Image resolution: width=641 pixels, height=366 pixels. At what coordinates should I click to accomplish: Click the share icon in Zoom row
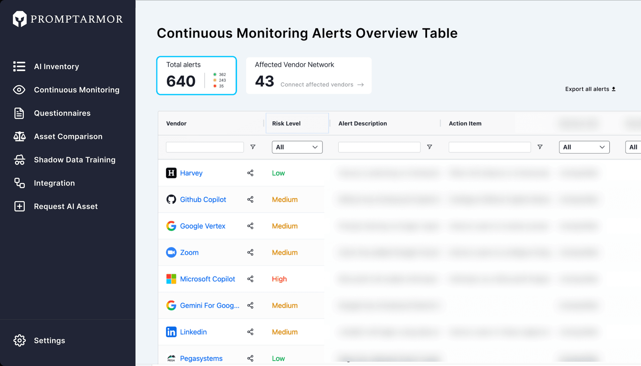(250, 252)
